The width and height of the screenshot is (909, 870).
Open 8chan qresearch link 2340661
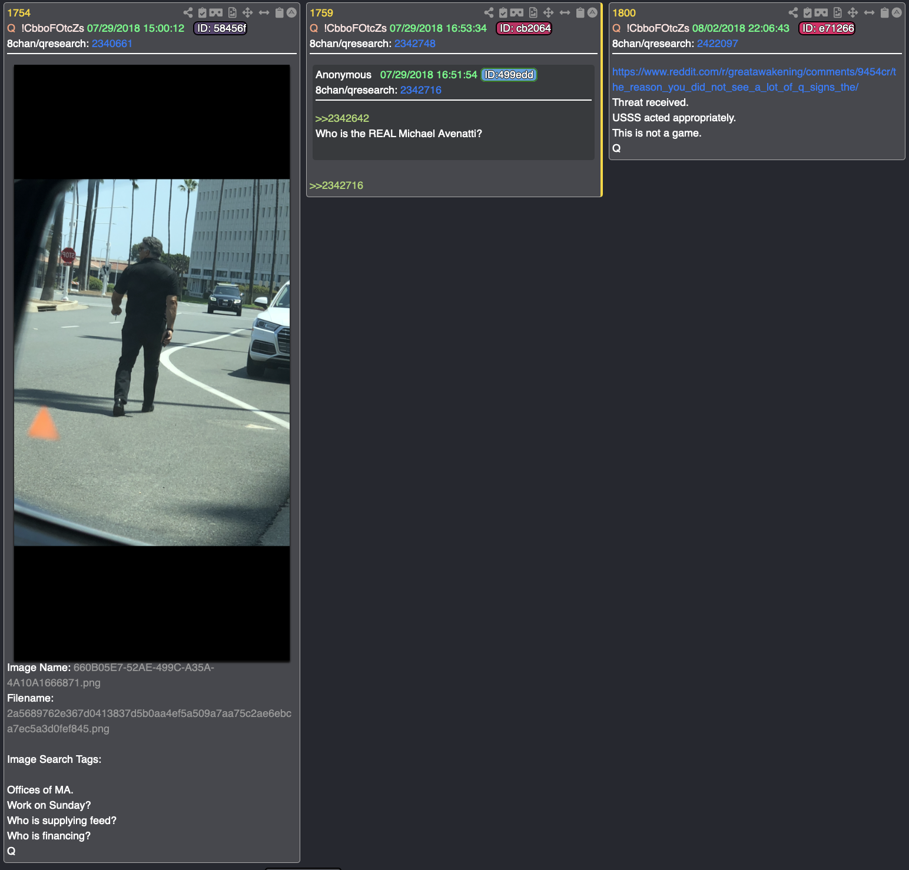click(x=112, y=44)
